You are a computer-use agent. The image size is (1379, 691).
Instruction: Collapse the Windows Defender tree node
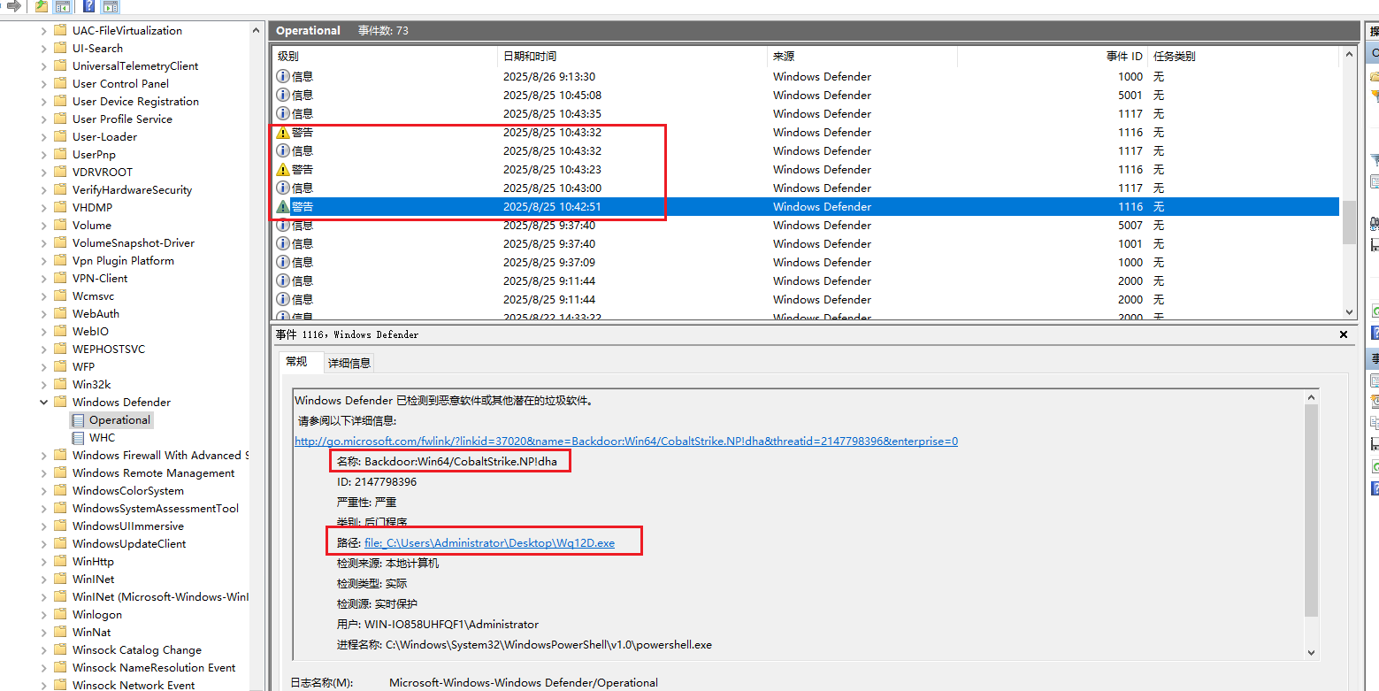point(44,403)
